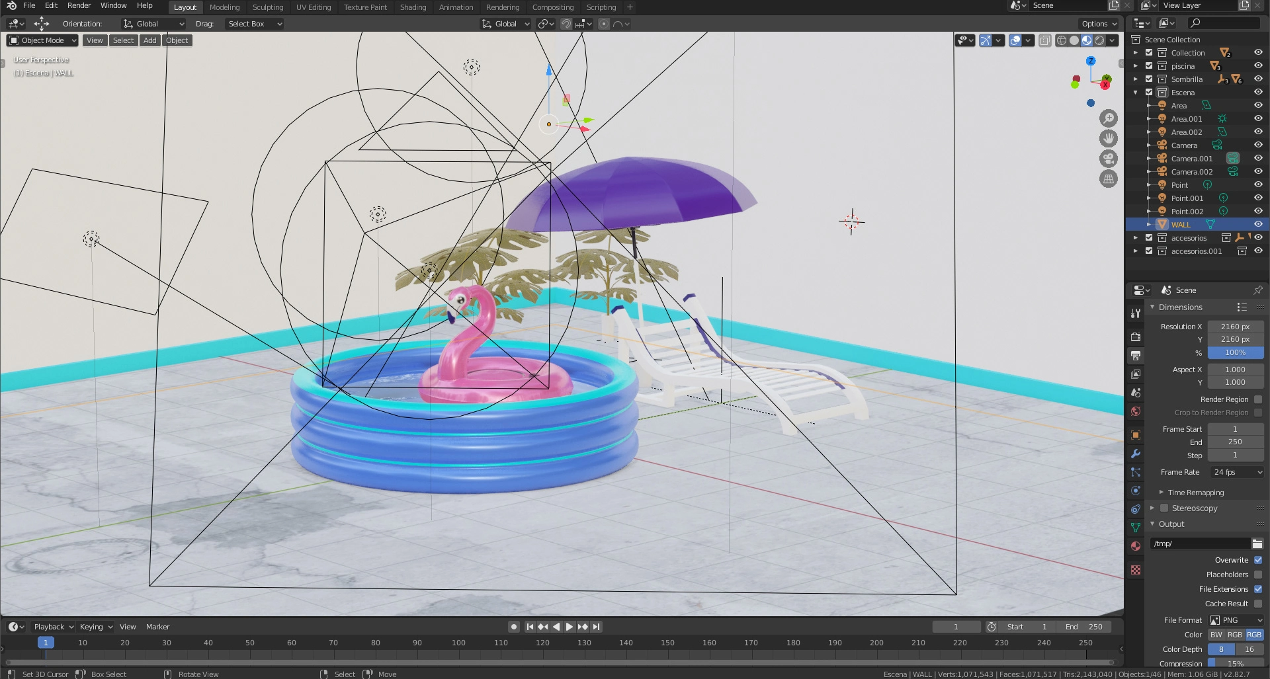1270x679 pixels.
Task: Open the Tool properties tab
Action: pyautogui.click(x=1136, y=313)
